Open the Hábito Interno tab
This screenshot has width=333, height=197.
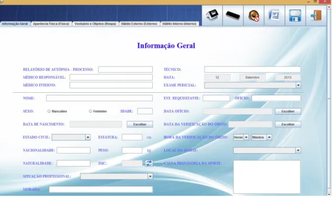pyautogui.click(x=179, y=24)
